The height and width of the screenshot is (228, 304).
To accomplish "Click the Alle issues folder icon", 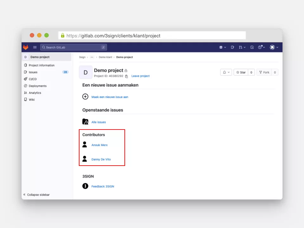I will click(x=85, y=122).
